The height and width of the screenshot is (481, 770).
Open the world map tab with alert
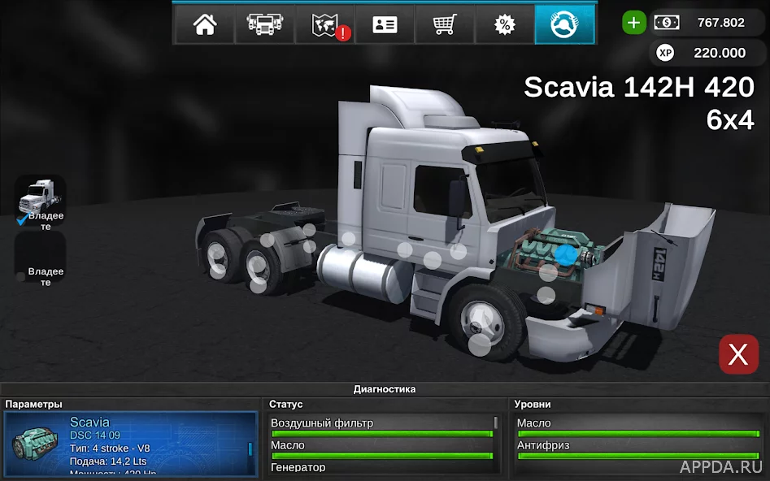(x=324, y=24)
